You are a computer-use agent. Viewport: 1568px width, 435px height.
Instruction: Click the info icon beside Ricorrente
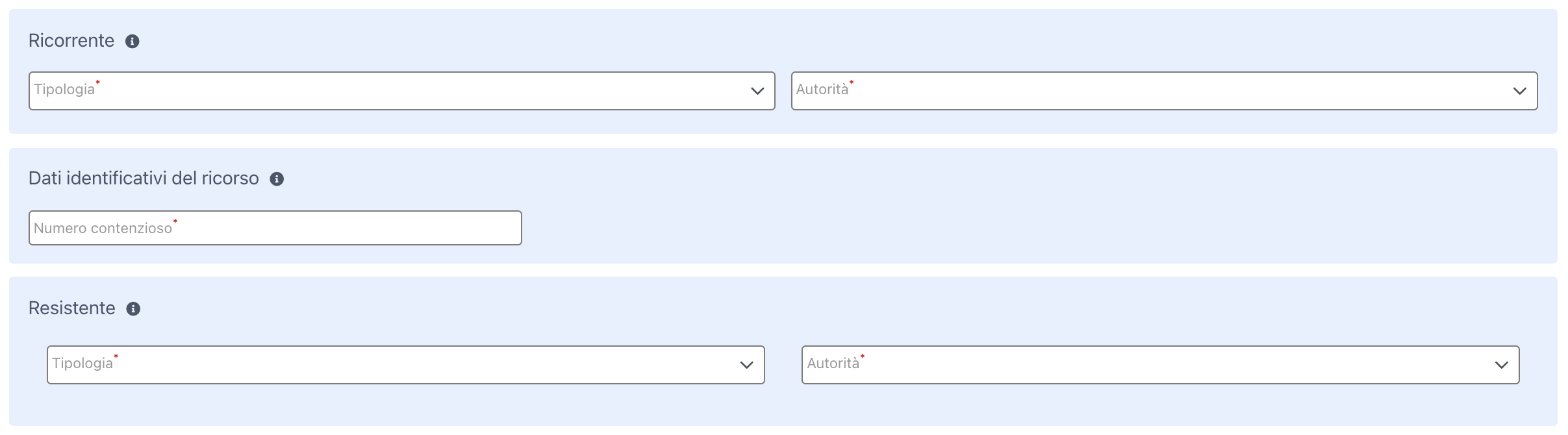(133, 42)
